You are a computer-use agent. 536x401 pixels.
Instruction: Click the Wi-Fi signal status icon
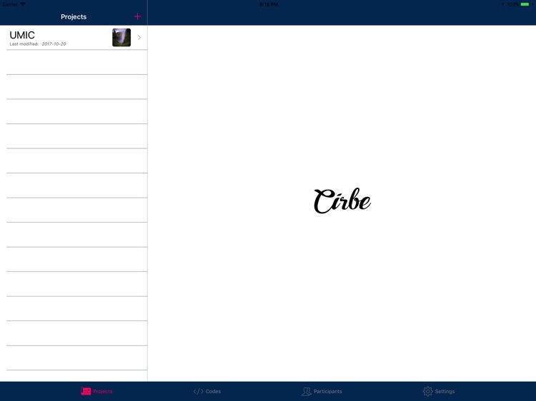[23, 4]
